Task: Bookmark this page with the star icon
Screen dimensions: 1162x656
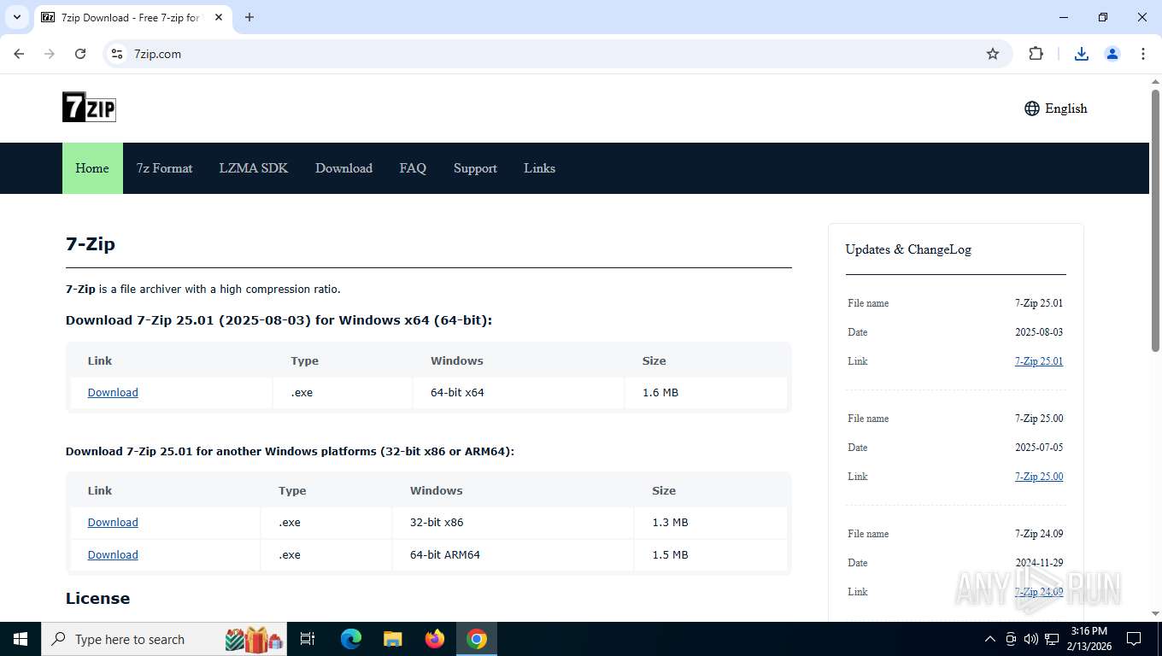Action: [993, 54]
